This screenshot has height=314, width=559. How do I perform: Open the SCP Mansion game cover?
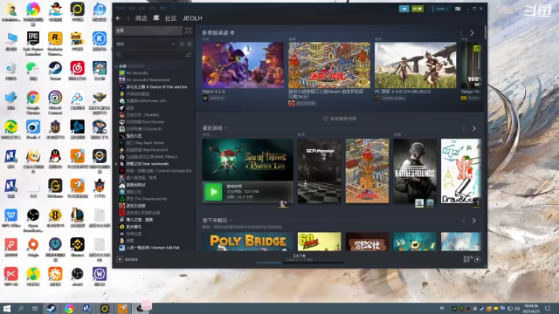pyautogui.click(x=320, y=171)
